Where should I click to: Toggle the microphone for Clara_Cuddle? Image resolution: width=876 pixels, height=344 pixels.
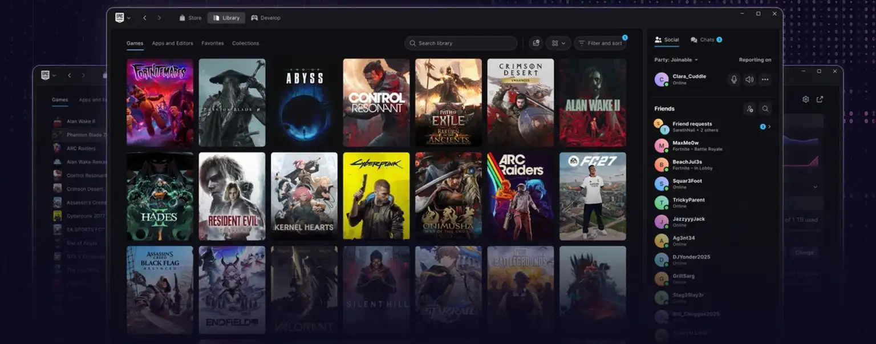click(734, 80)
